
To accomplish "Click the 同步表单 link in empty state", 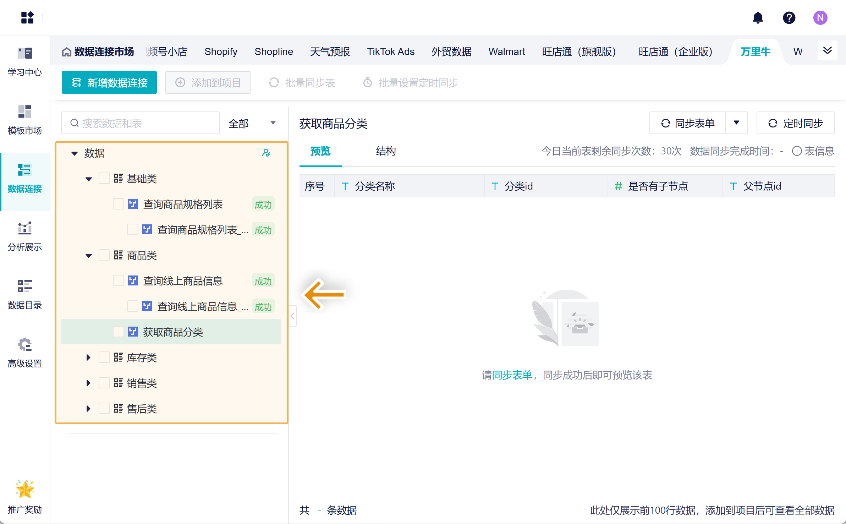I will click(x=512, y=375).
